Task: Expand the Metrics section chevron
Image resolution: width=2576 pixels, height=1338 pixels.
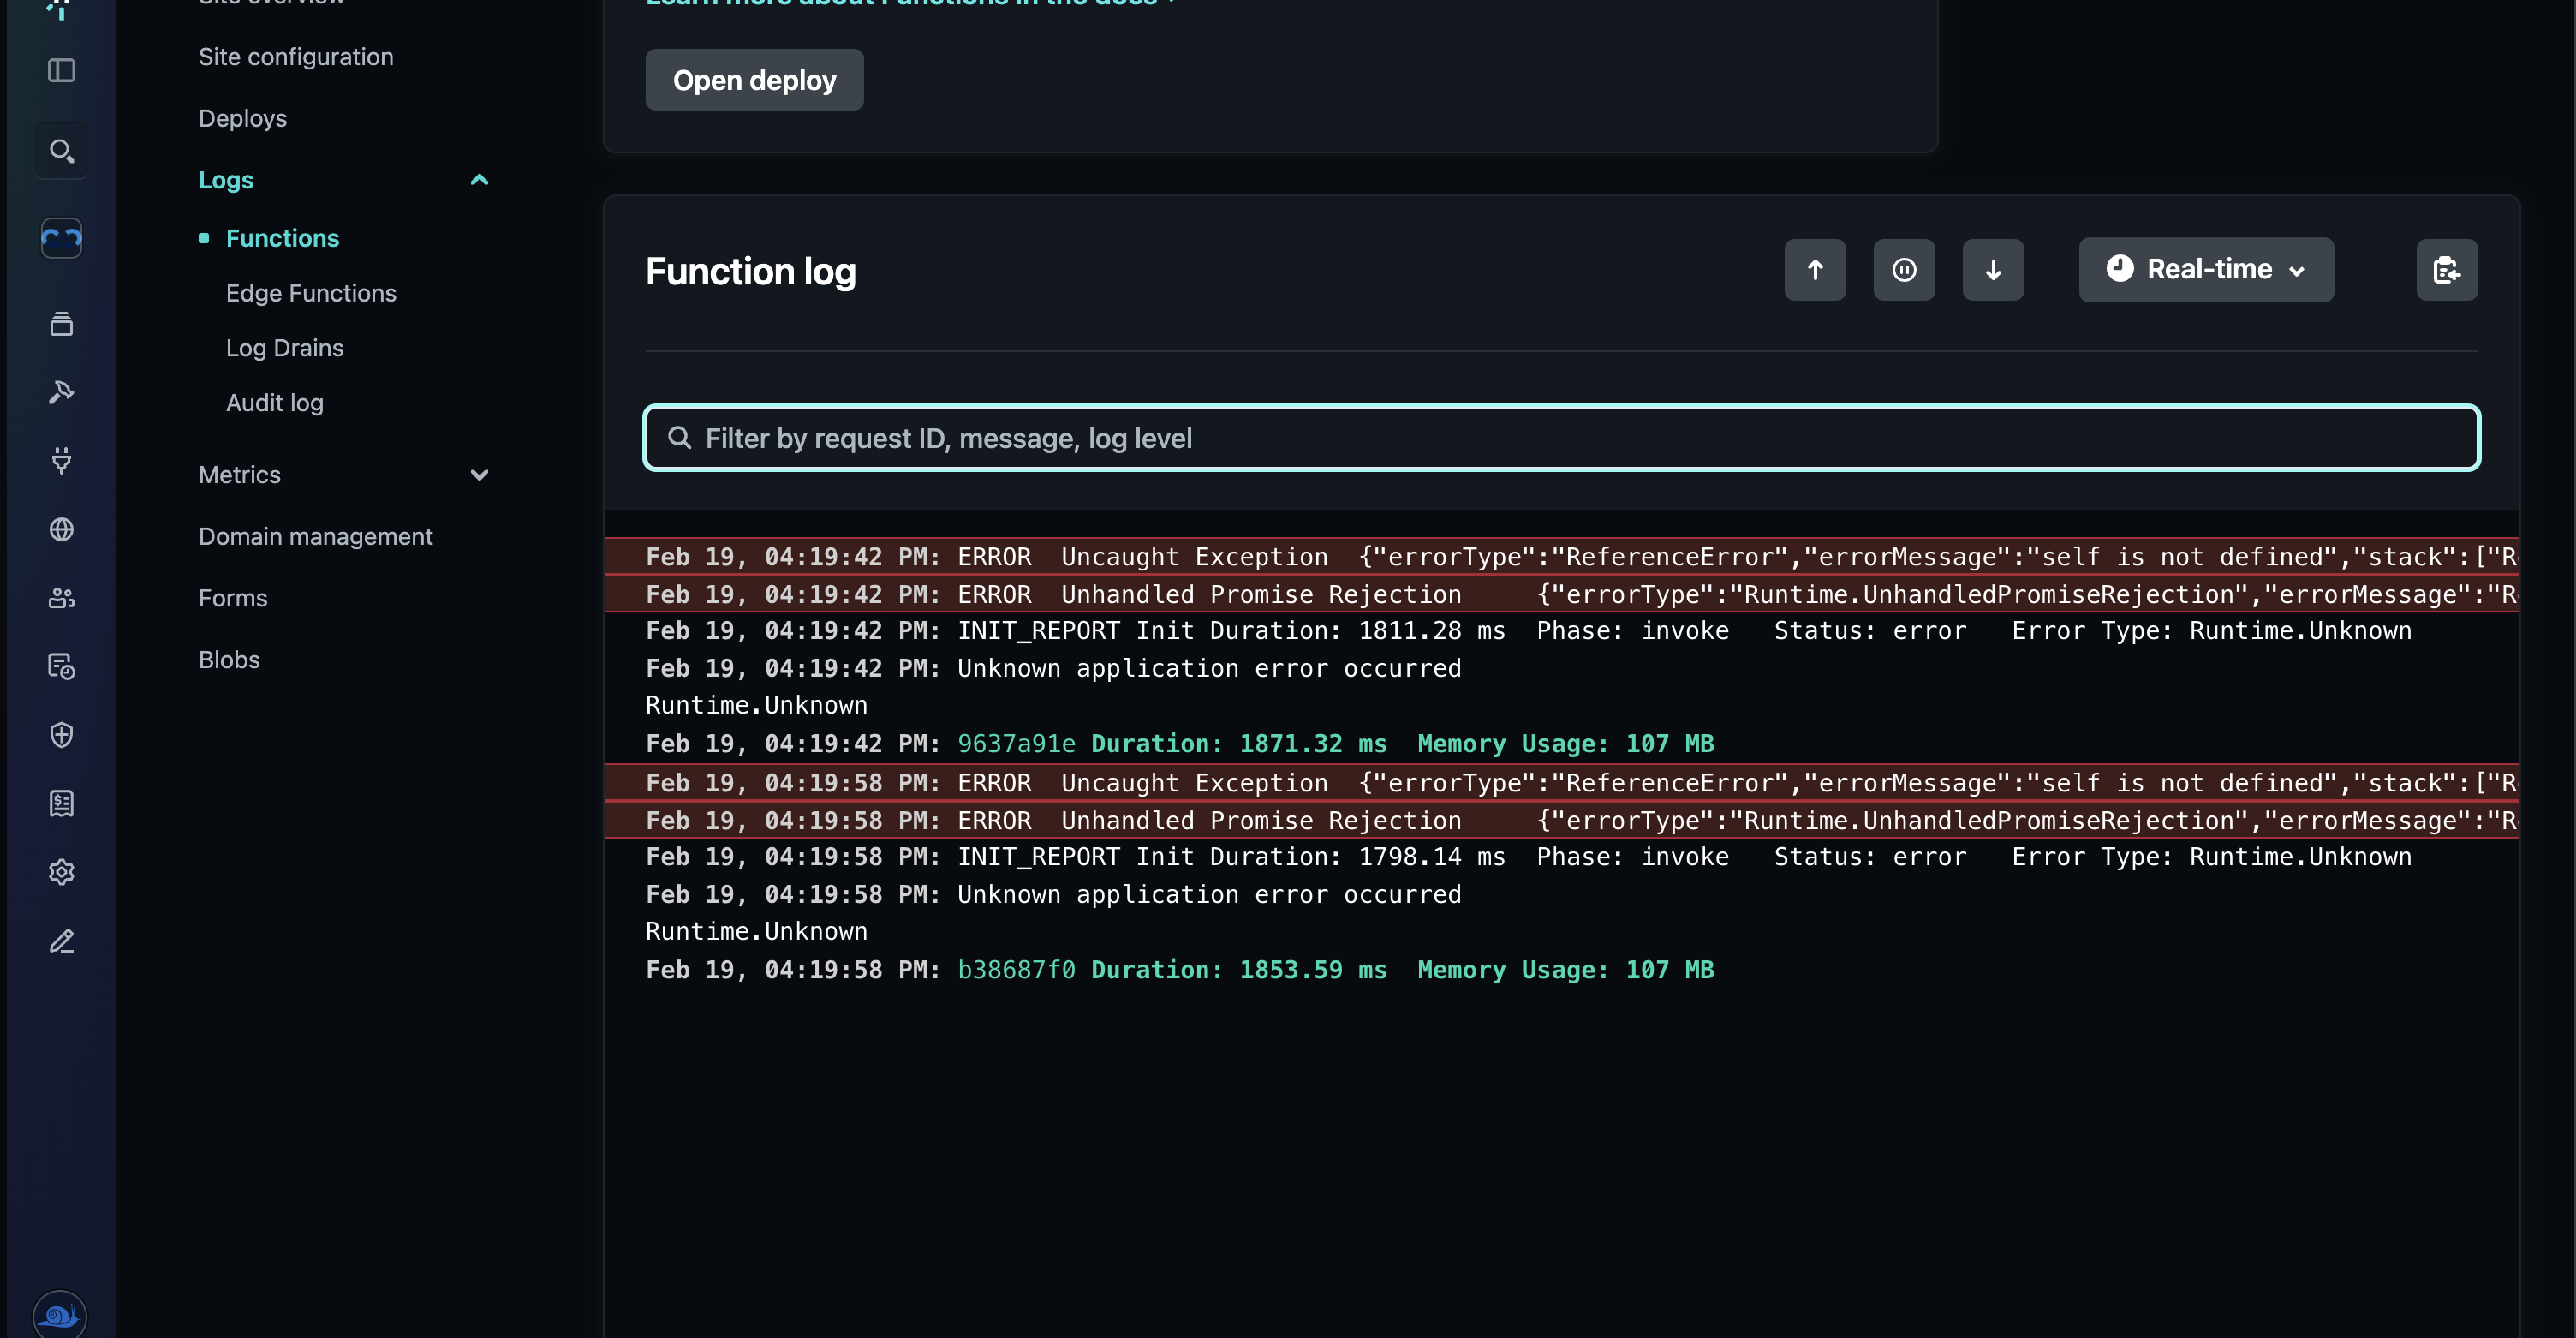Action: (x=479, y=475)
